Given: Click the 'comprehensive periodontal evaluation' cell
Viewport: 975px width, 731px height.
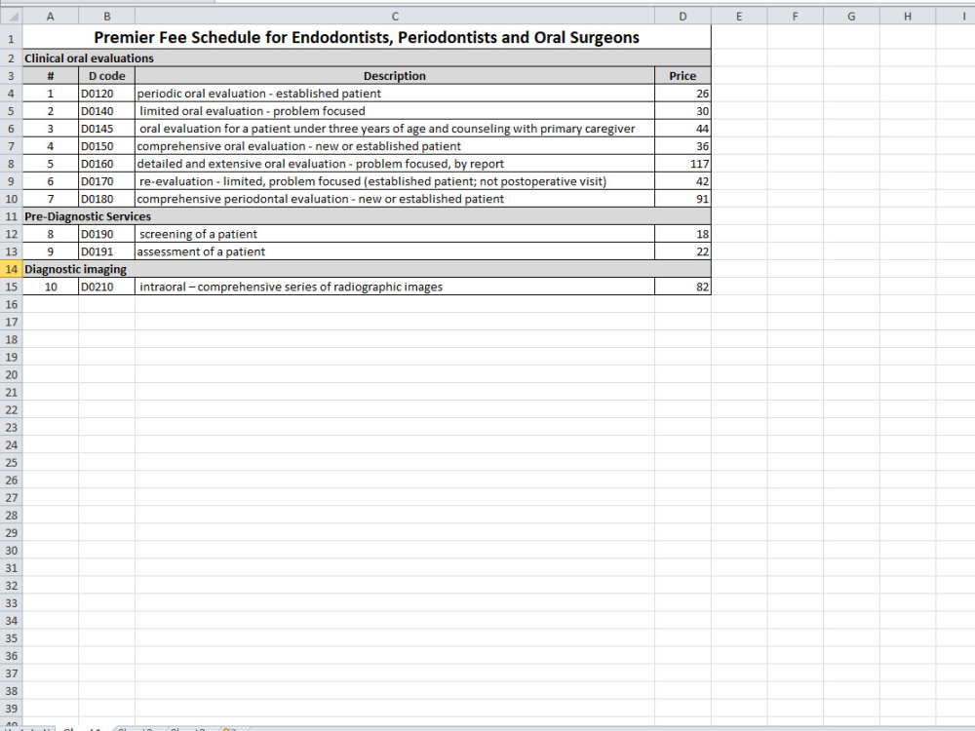Looking at the screenshot, I should (x=395, y=199).
